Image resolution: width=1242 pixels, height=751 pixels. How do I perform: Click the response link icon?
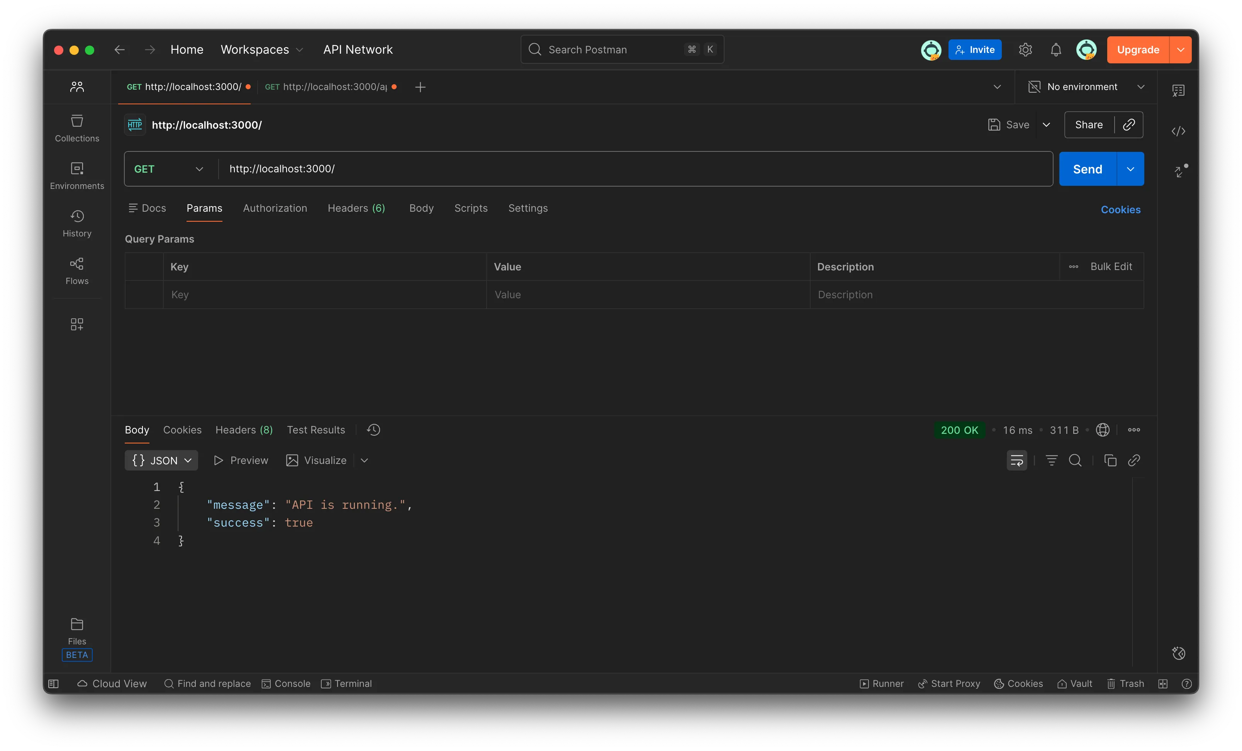1133,460
